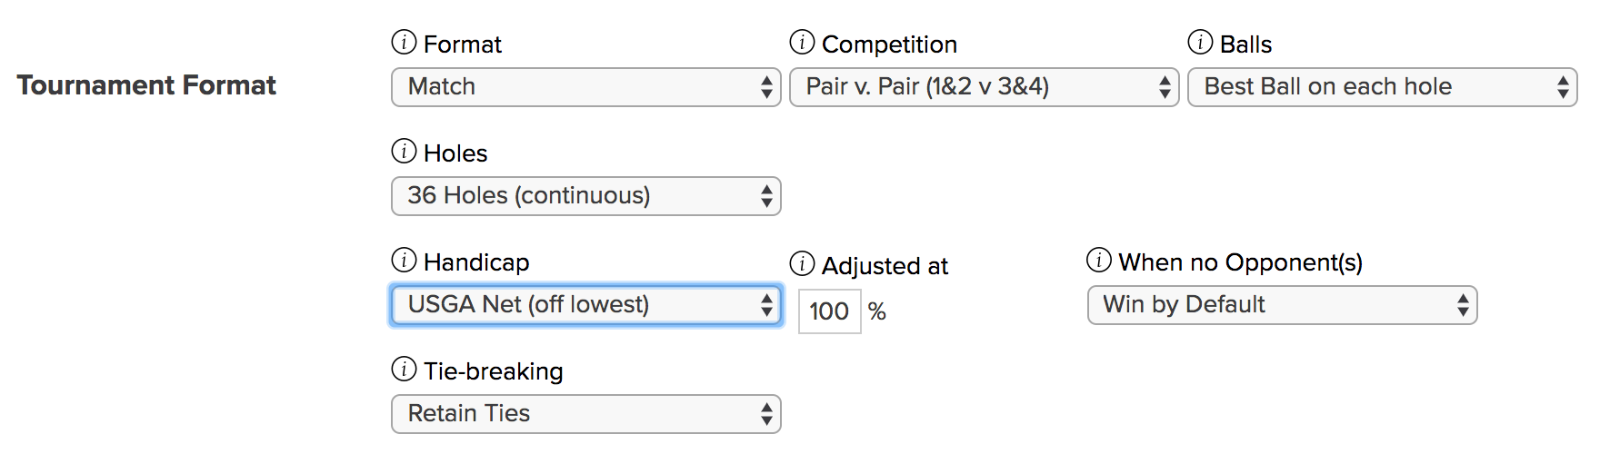Open the Format dropdown showing Match
Screen dimensions: 1600x454
(x=586, y=87)
